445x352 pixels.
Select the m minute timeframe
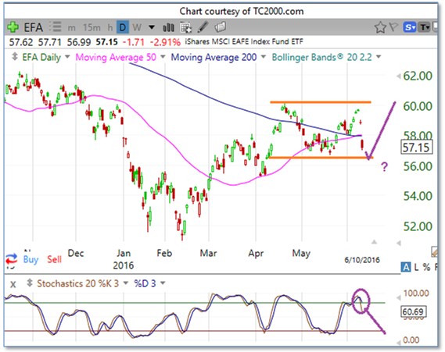tap(71, 28)
